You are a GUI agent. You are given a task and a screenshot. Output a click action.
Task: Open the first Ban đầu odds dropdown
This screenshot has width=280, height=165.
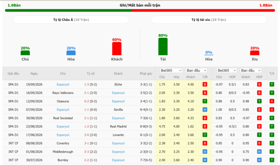click(196, 71)
